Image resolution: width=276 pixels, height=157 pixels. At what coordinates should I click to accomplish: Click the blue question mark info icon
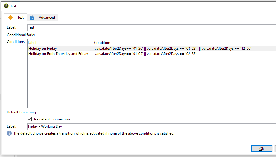tap(9, 133)
